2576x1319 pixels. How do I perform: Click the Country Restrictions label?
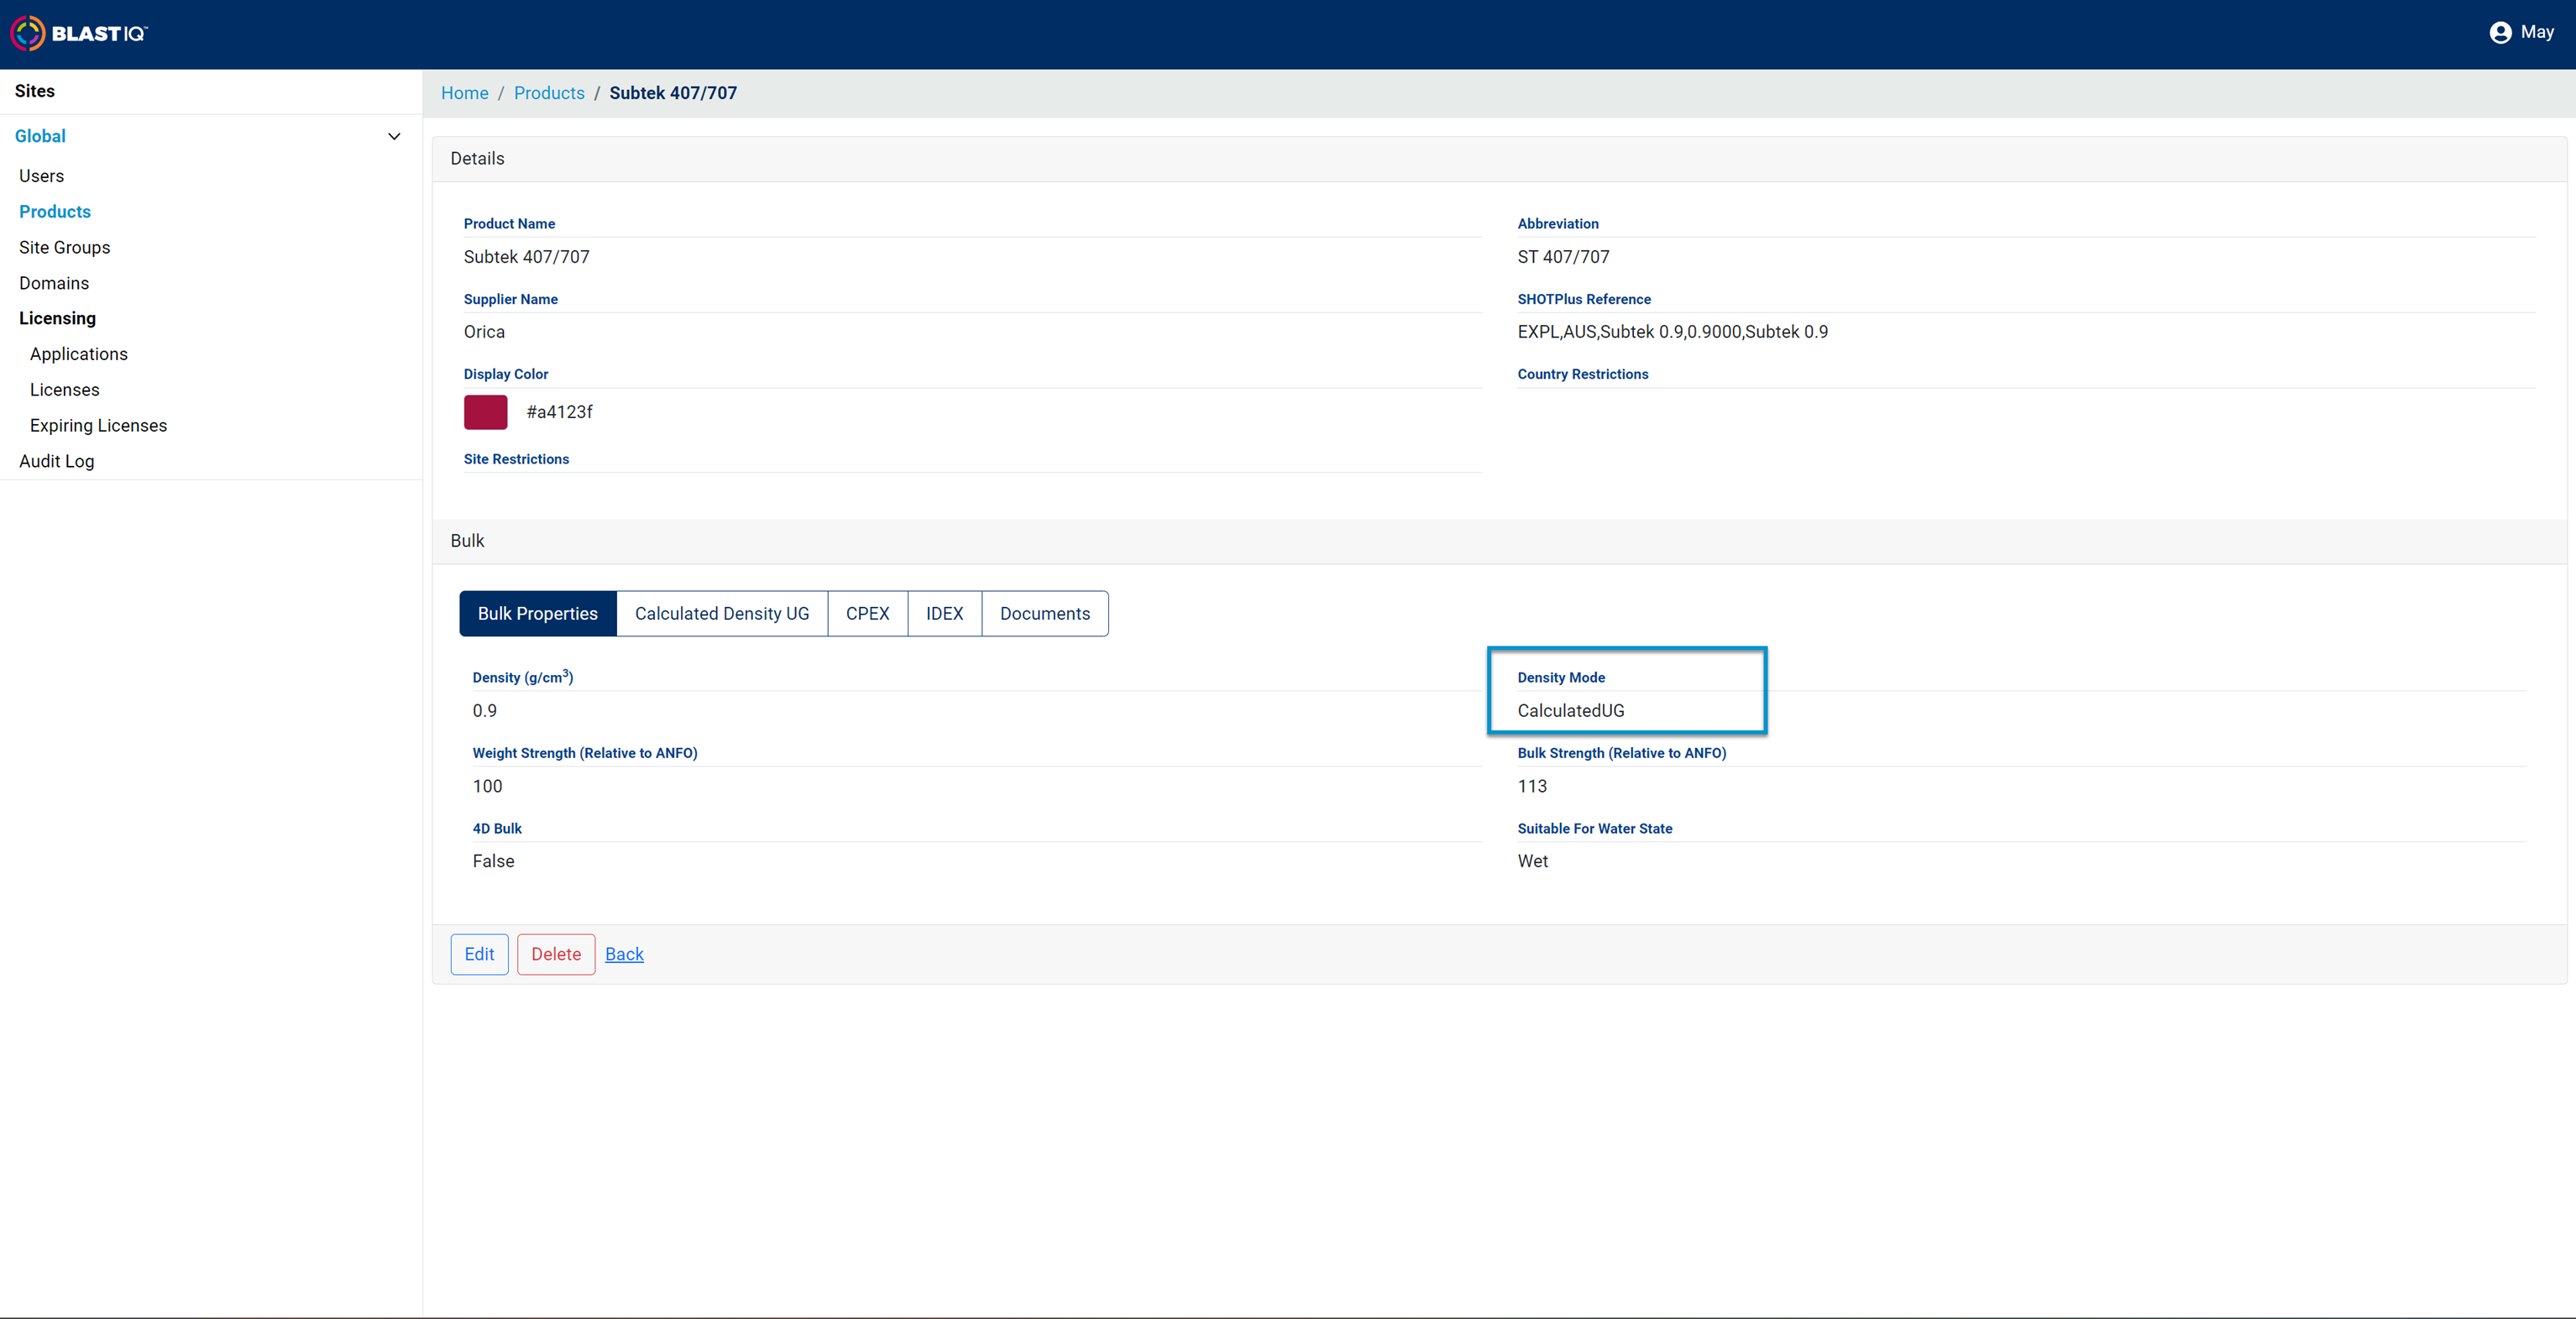point(1583,374)
